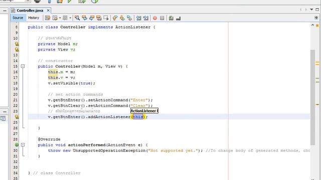This screenshot has width=321, height=180.
Task: Close the Controller.java tab
Action: (48, 10)
